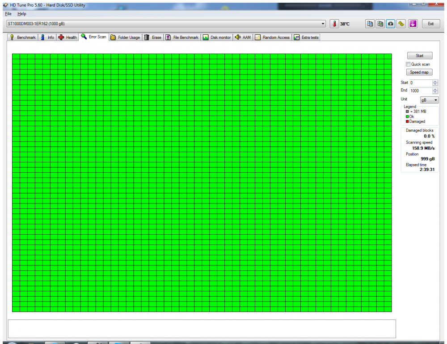The image size is (447, 344).
Task: Click inside the Start value input field
Action: 420,82
